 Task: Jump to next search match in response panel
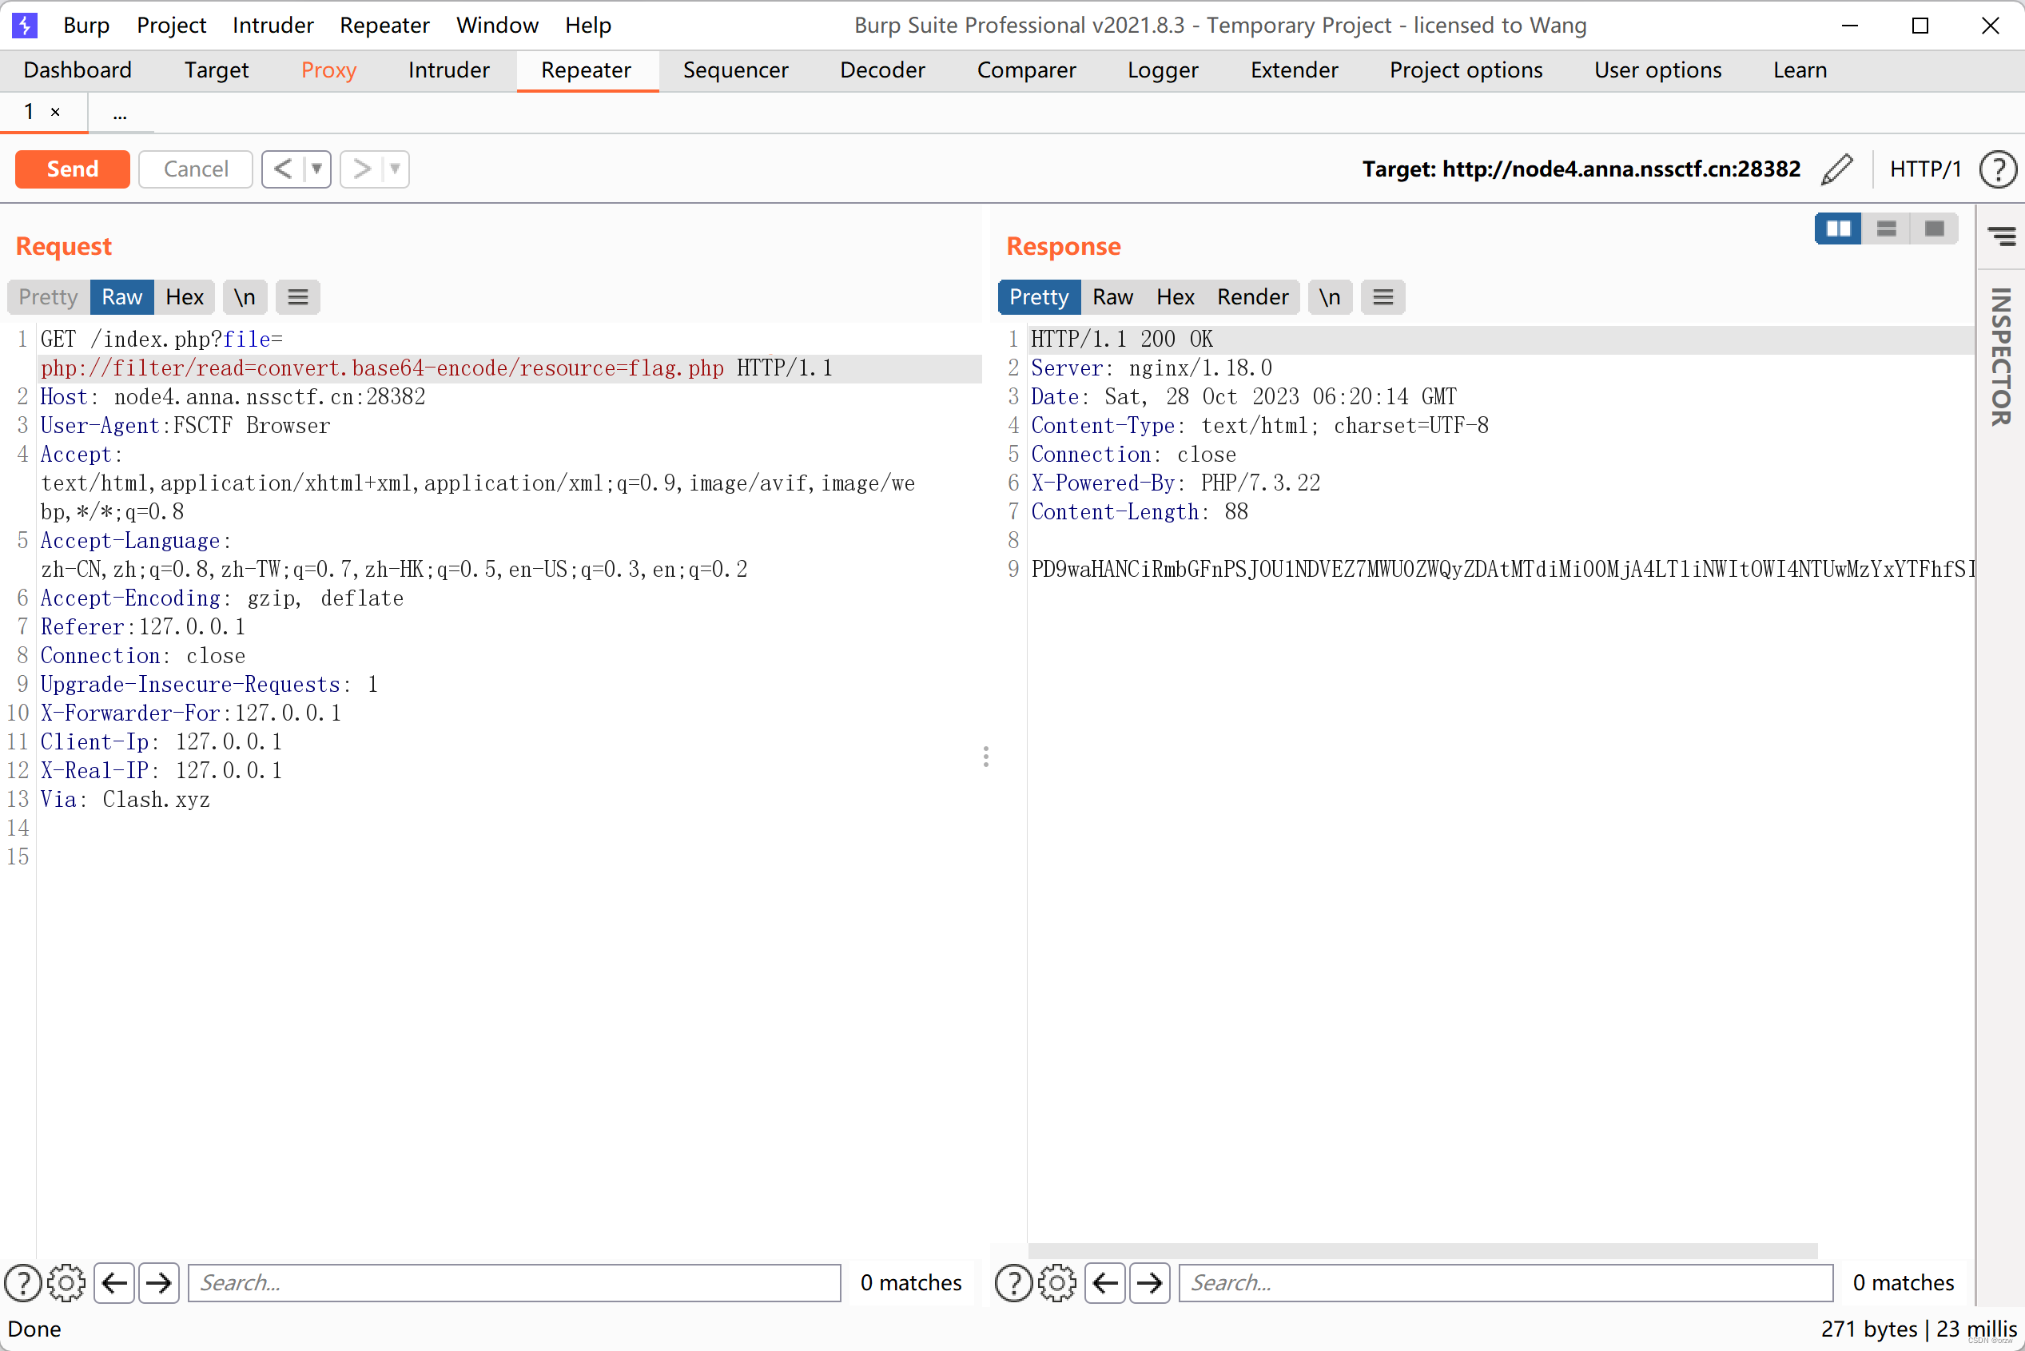pos(1149,1283)
